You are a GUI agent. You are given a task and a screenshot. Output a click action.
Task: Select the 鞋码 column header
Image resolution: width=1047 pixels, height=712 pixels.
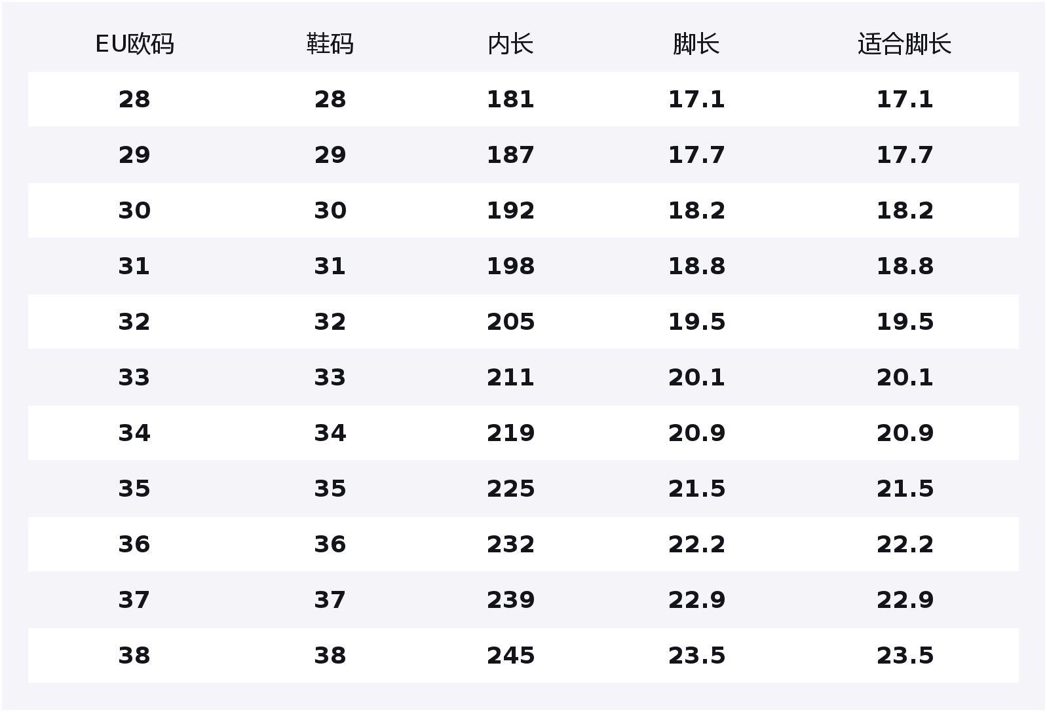click(x=330, y=44)
